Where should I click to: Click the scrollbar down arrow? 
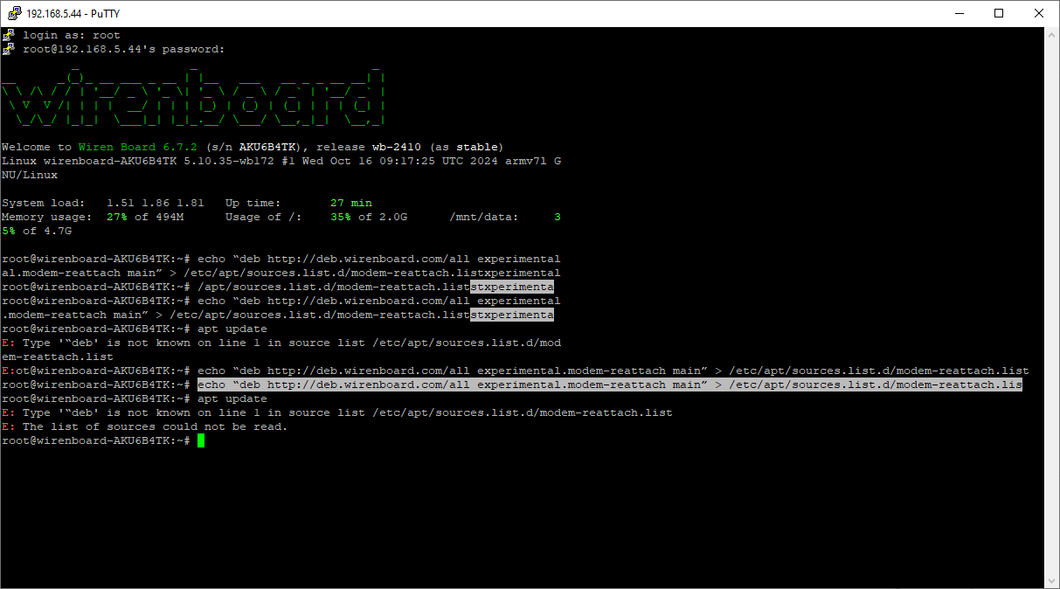point(1051,580)
